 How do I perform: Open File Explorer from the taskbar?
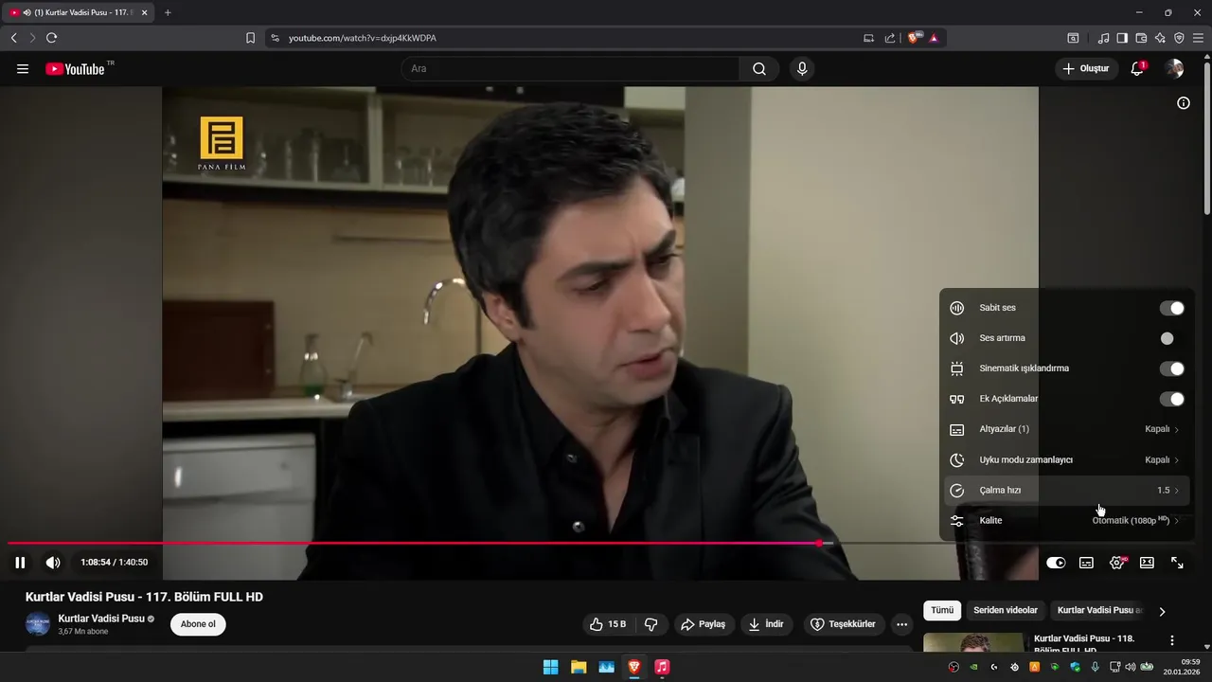pyautogui.click(x=579, y=667)
